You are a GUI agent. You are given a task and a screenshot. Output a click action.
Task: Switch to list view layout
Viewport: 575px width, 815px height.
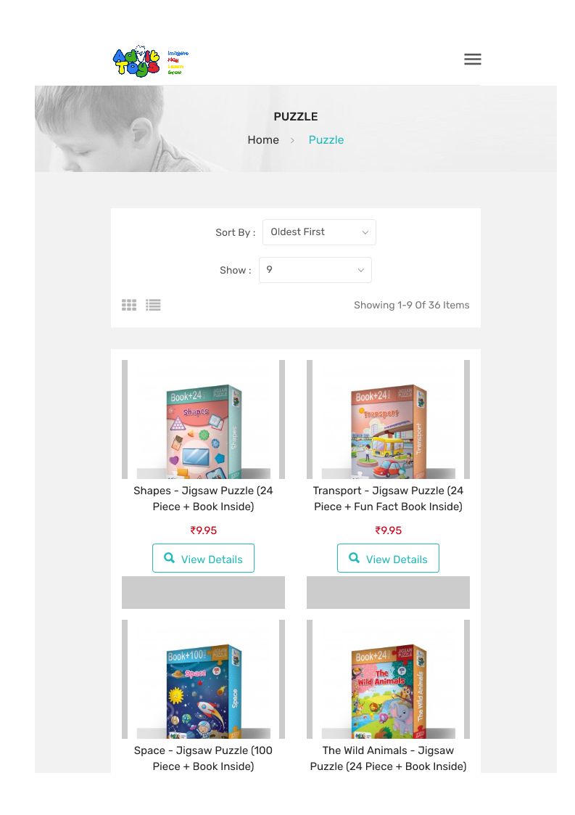(x=153, y=305)
